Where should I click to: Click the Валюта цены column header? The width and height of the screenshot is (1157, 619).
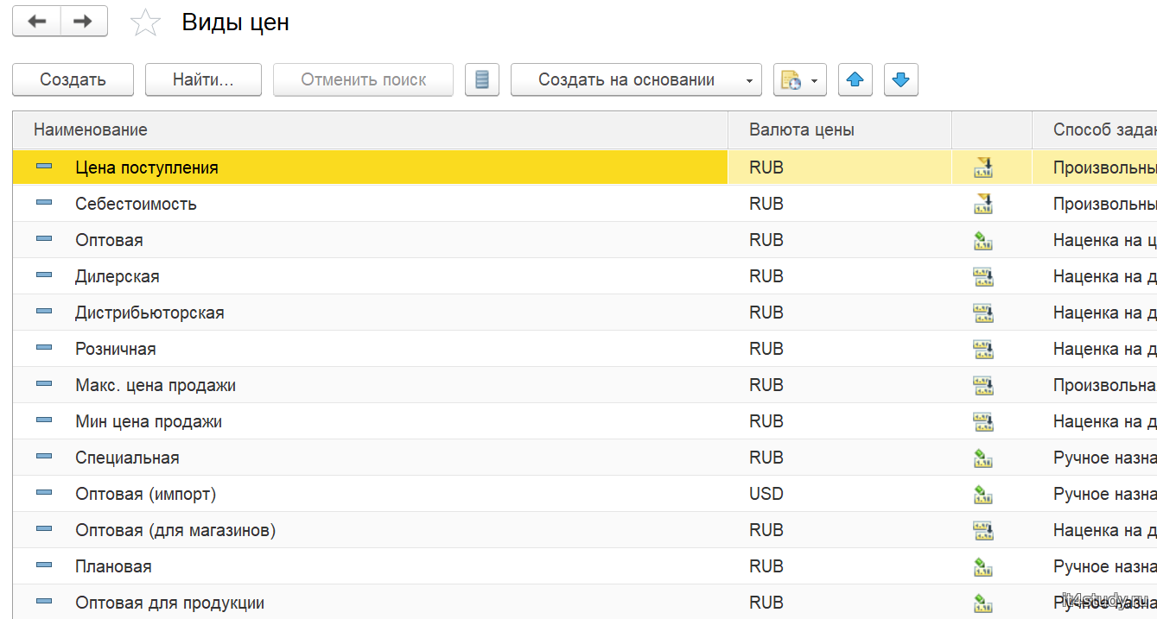801,129
